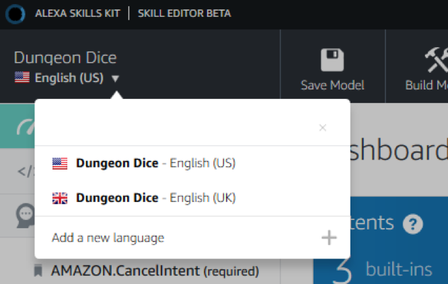Click the plus icon to add language
448x284 pixels.
[329, 238]
